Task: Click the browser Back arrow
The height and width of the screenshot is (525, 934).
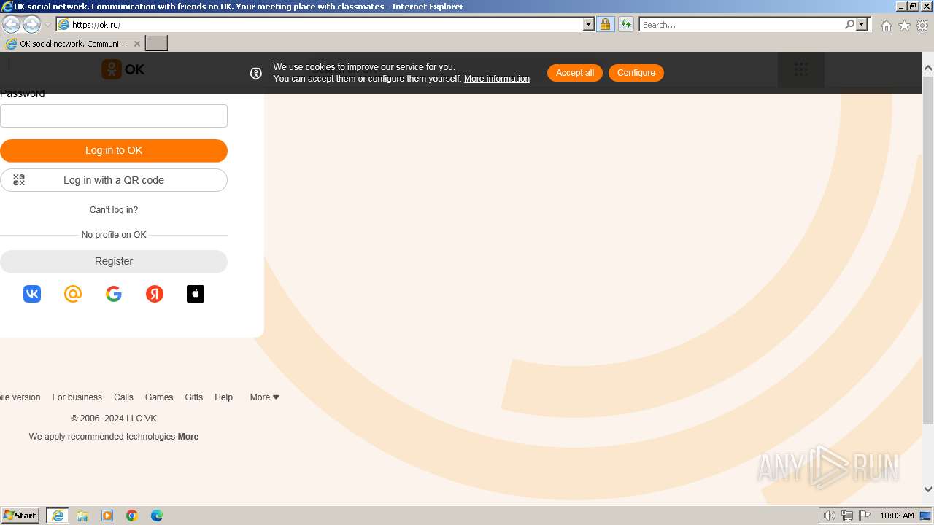Action: coord(11,24)
